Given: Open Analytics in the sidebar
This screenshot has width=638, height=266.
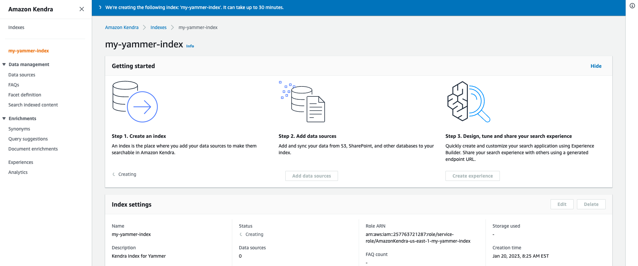Looking at the screenshot, I should coord(18,172).
